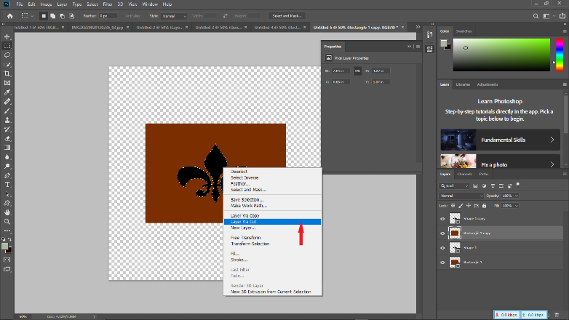The height and width of the screenshot is (320, 569).
Task: Hide the Shape 1 copy layer
Action: click(443, 218)
